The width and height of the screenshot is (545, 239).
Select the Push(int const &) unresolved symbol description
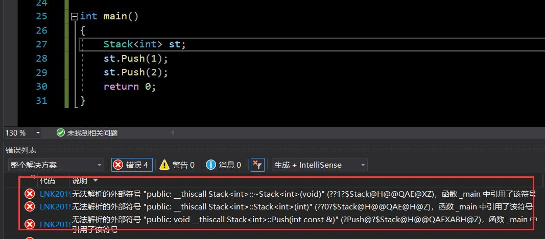point(304,224)
